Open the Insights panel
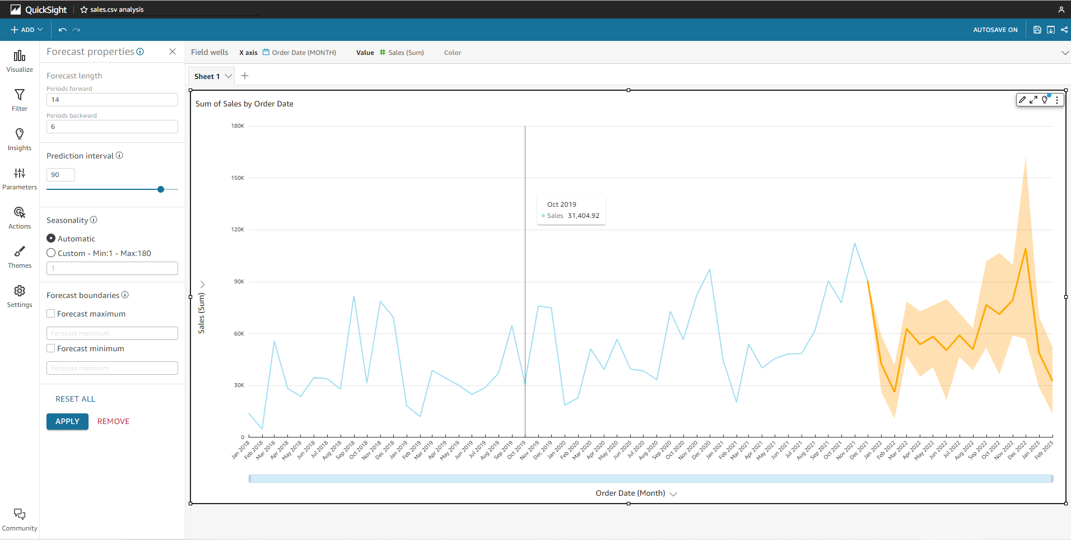Screen dimensions: 1071x540 tap(20, 139)
